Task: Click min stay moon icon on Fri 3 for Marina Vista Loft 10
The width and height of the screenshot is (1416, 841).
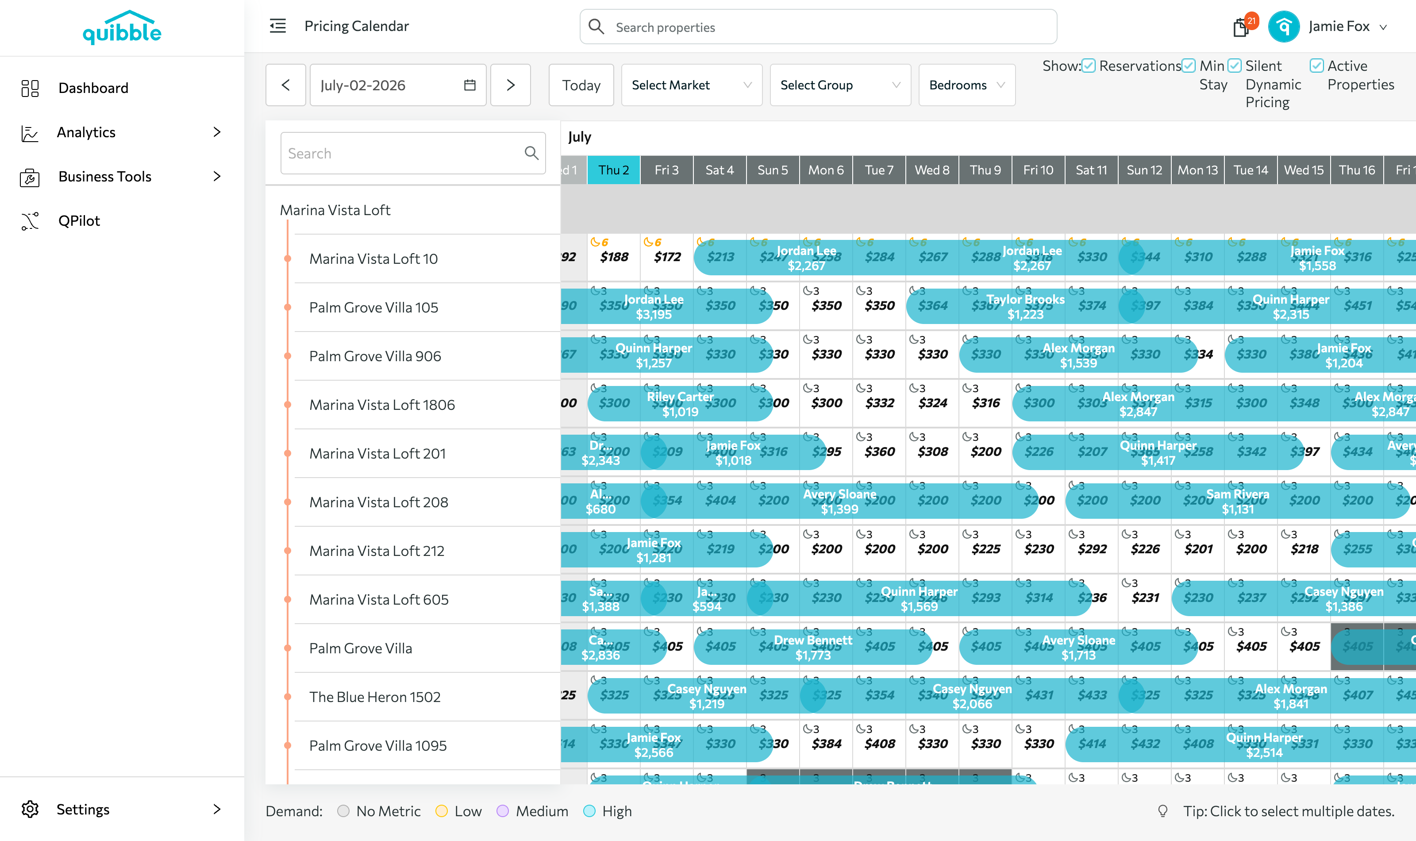Action: (648, 242)
